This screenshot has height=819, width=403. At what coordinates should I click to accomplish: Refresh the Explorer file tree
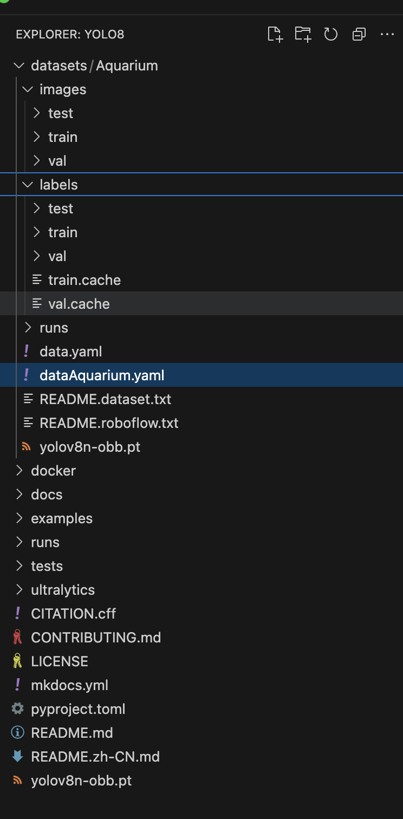(330, 35)
